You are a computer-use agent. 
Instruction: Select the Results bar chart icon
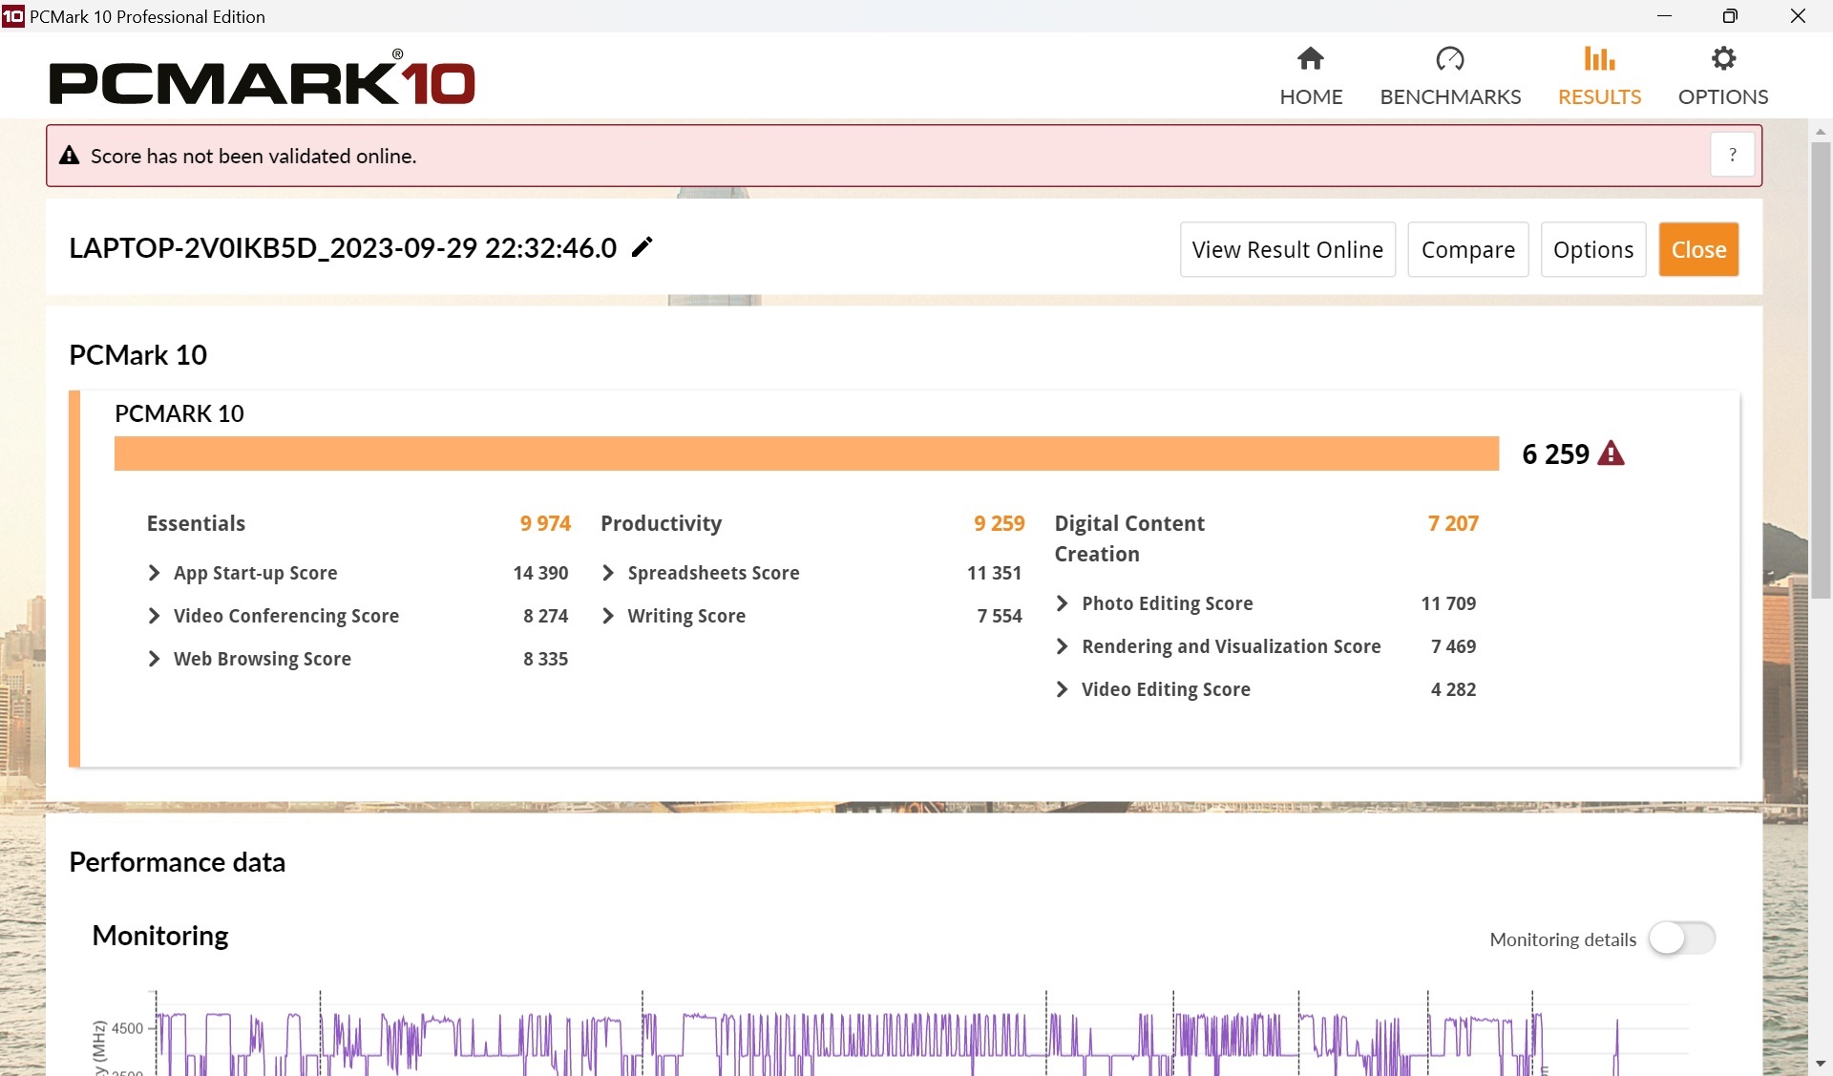pos(1599,59)
